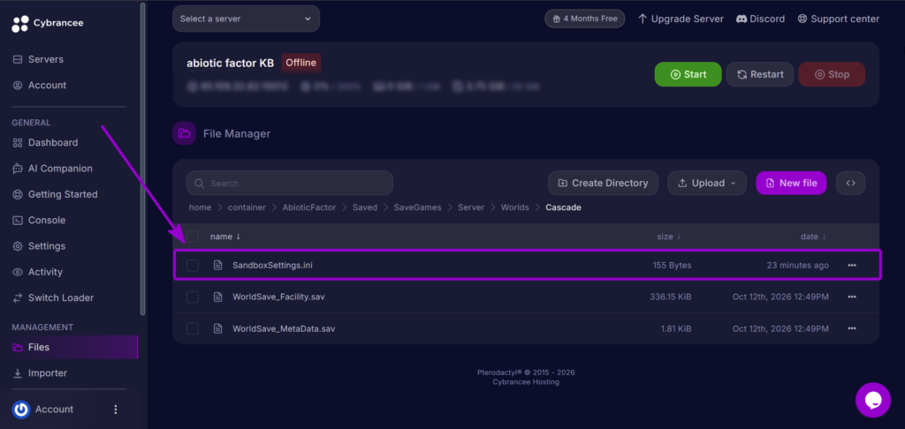Open the WorldSave_MetaData.sav file
Image resolution: width=905 pixels, height=429 pixels.
tap(284, 328)
